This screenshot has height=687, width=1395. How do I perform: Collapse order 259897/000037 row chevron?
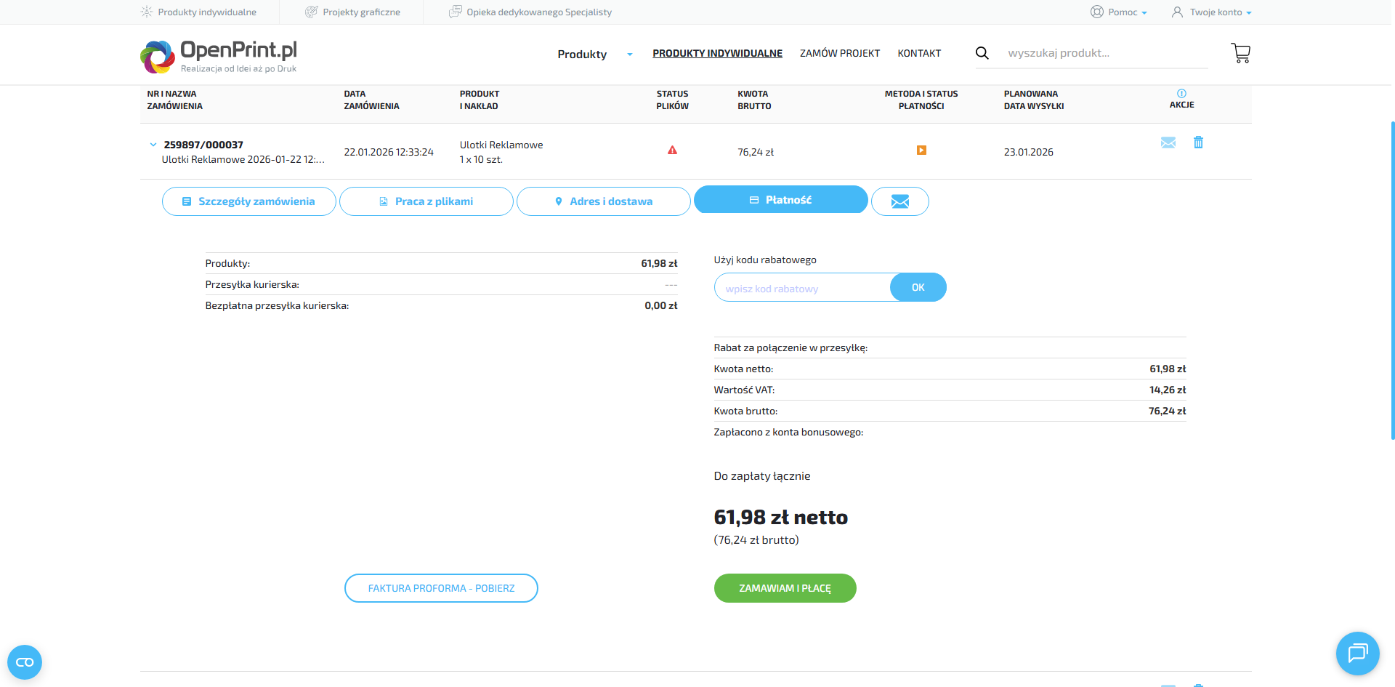point(153,145)
